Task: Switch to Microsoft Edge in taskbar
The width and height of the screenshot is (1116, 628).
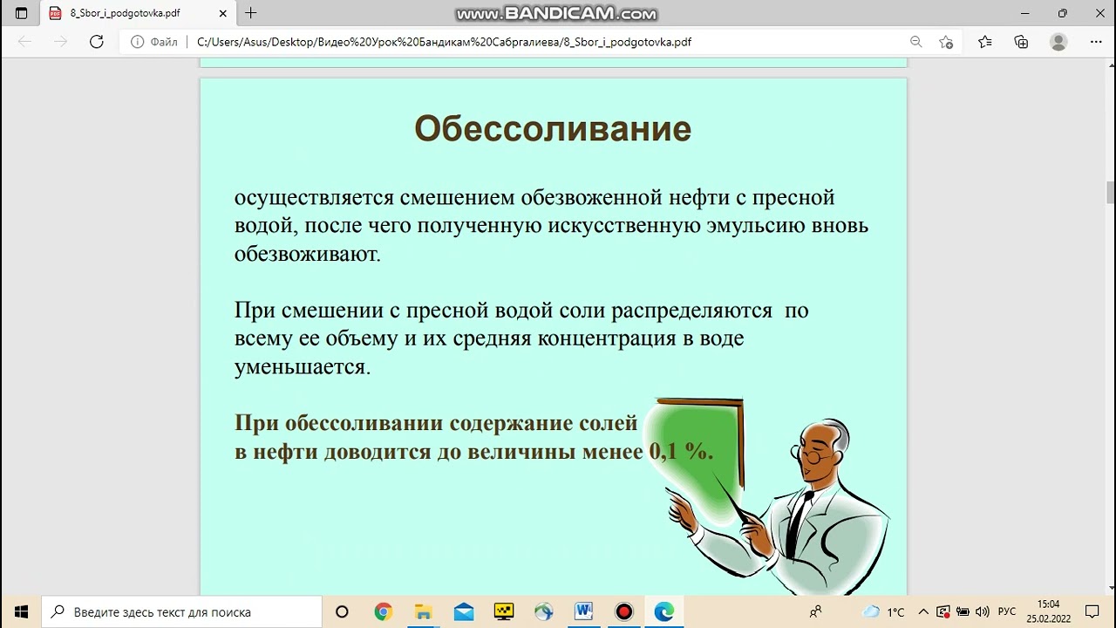Action: click(x=664, y=612)
